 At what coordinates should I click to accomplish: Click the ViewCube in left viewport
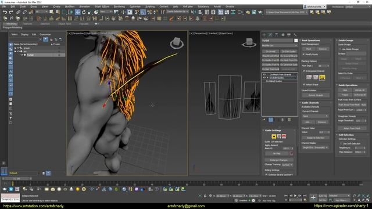177,44
